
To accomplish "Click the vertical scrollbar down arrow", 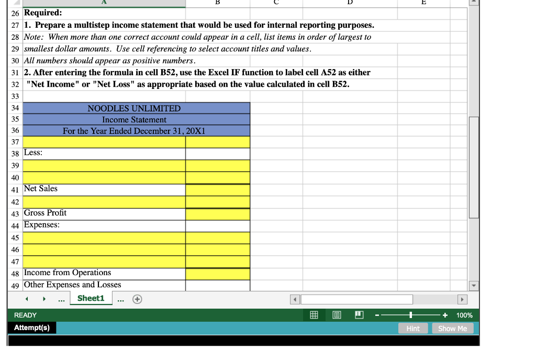I will click(473, 285).
